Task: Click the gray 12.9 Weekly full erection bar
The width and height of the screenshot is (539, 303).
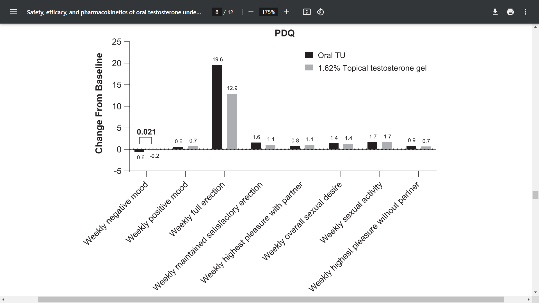Action: tap(232, 121)
